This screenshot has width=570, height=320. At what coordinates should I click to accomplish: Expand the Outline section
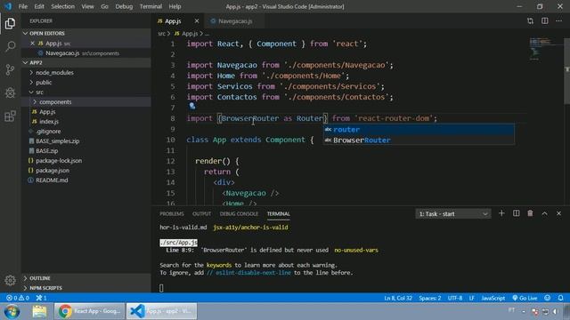click(86, 278)
